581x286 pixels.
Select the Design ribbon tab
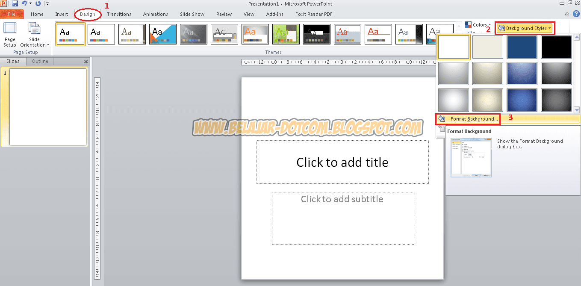pyautogui.click(x=88, y=14)
